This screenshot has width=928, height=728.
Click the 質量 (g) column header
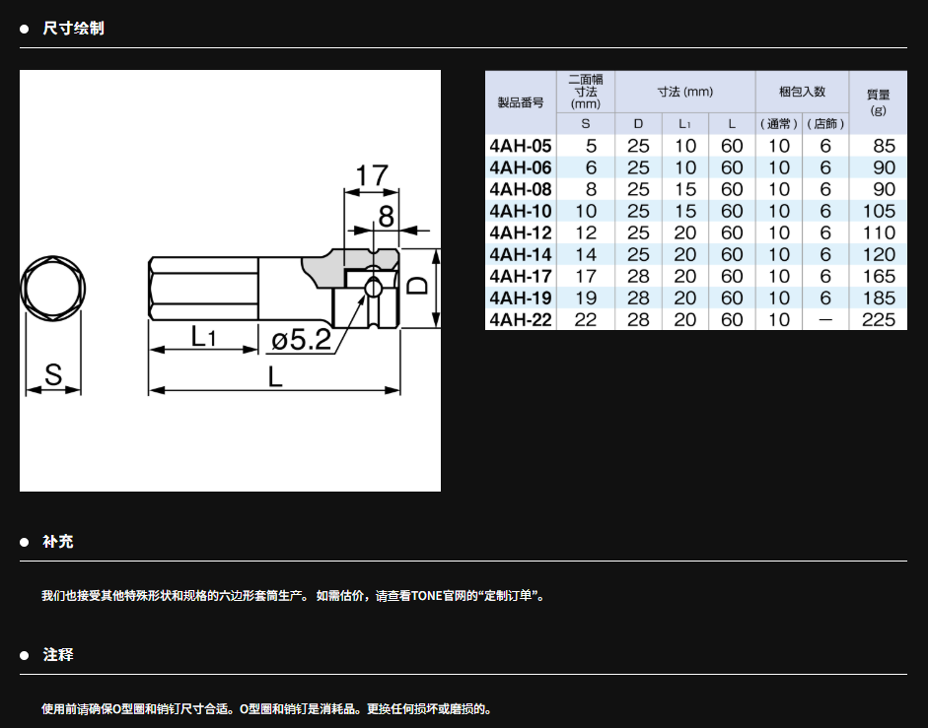(x=878, y=102)
